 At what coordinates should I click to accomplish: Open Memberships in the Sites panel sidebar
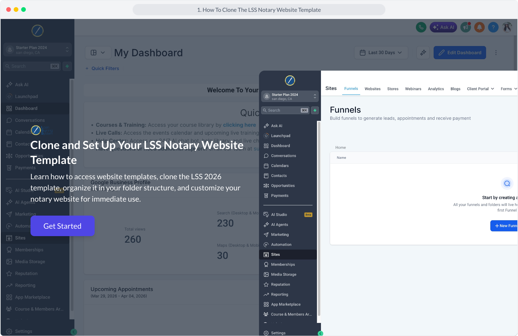point(288,264)
